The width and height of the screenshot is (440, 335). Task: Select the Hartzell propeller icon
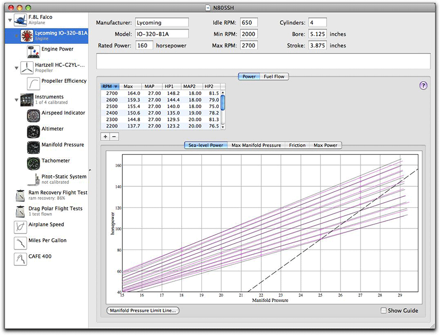click(27, 68)
